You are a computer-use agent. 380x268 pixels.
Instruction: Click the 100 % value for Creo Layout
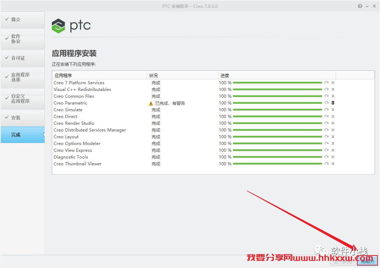(x=225, y=137)
